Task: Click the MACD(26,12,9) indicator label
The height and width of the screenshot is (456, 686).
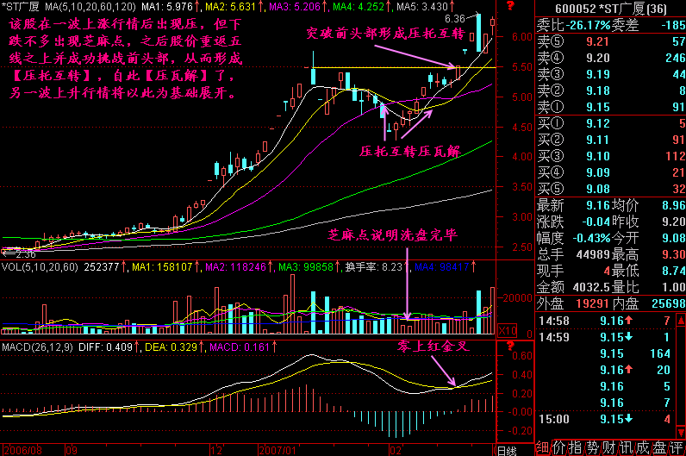Action: pyautogui.click(x=36, y=347)
